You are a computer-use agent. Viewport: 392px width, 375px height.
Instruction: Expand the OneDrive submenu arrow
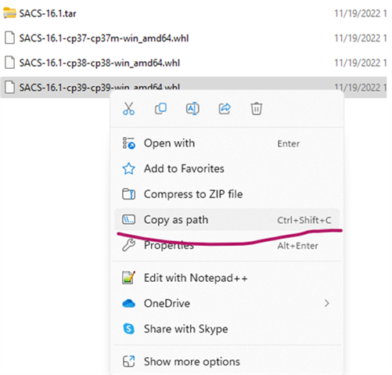(327, 303)
